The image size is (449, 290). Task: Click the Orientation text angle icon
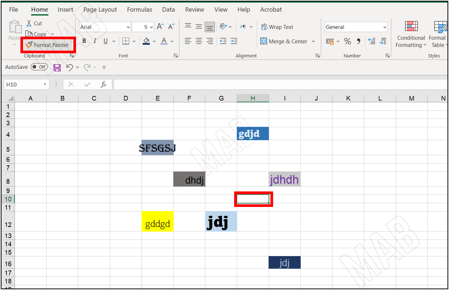(223, 26)
